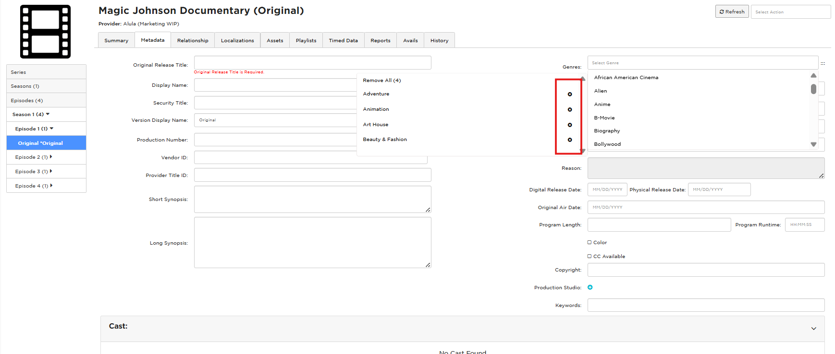Click the Refresh button
Image resolution: width=835 pixels, height=354 pixels.
[x=732, y=12]
